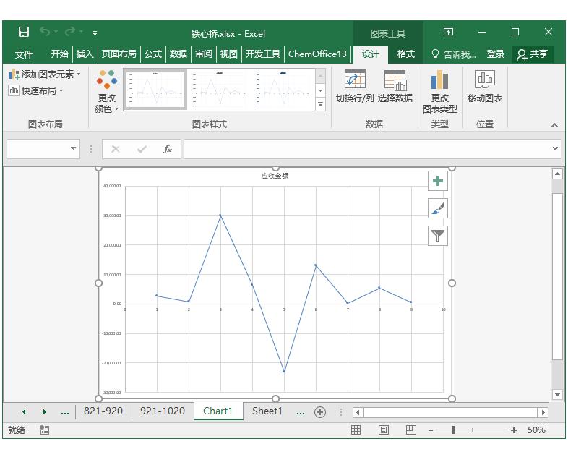
Task: Click the fx insert function icon
Action: (168, 148)
